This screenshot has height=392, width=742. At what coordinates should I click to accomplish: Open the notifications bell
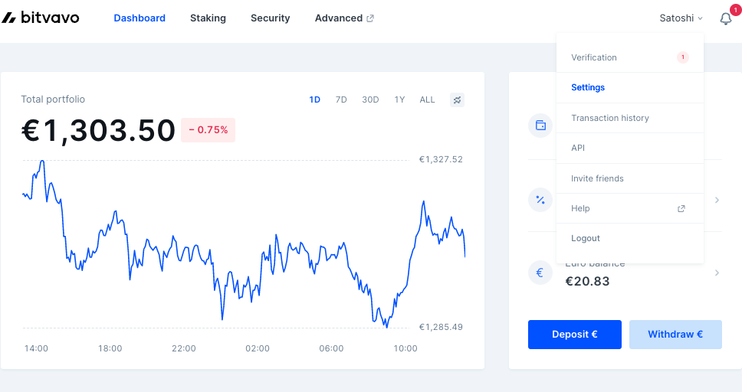coord(725,18)
